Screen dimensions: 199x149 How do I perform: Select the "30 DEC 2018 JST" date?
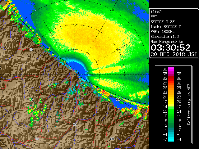174,54
